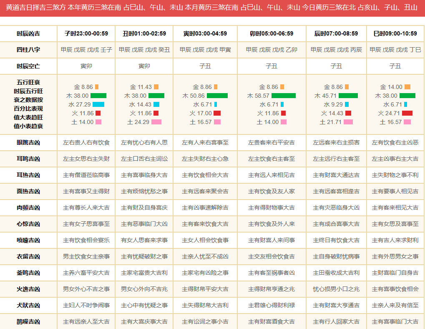Click the red 火 24.71 bar

pyautogui.click(x=407, y=113)
